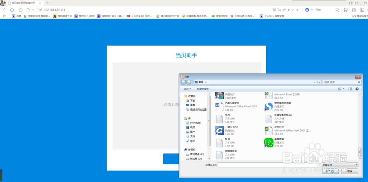This screenshot has width=368, height=182.
Task: Open the change view dropdown arrow
Action: point(344,89)
